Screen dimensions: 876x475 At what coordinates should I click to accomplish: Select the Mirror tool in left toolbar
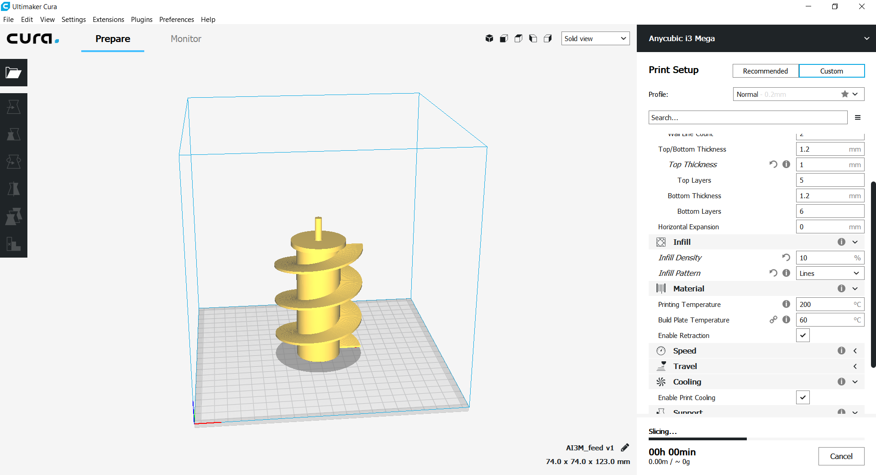pos(14,189)
